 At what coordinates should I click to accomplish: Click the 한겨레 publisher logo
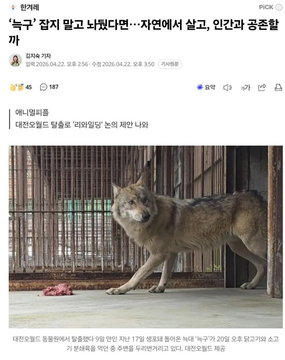pyautogui.click(x=13, y=8)
